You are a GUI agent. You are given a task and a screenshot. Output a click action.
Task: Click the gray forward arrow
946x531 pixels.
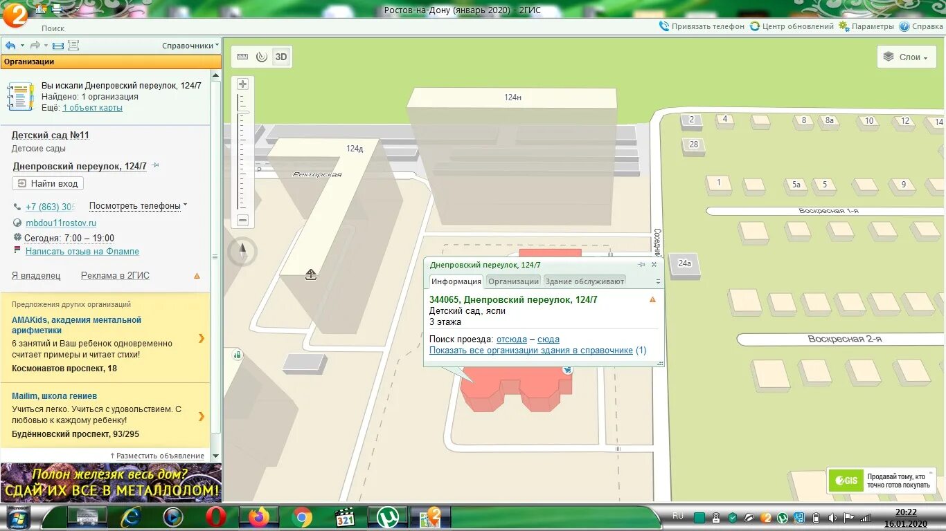(x=35, y=46)
